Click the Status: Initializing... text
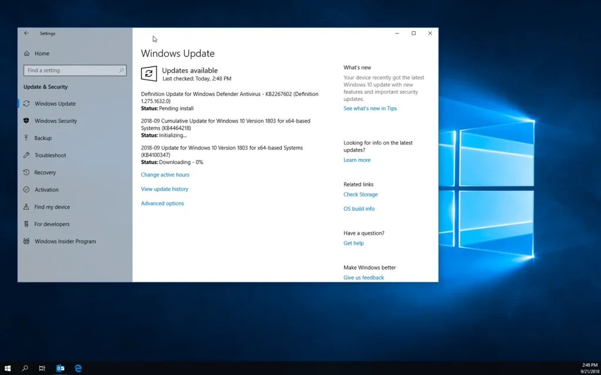 [x=164, y=136]
